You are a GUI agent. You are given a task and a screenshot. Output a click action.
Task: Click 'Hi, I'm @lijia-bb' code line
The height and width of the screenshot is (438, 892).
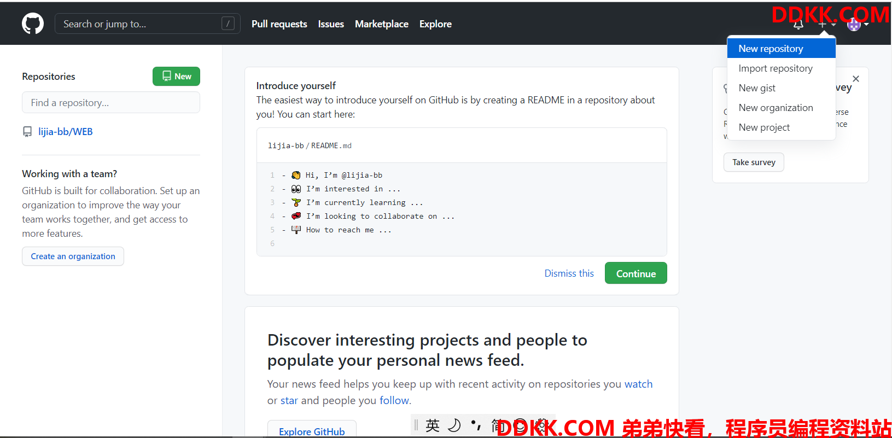point(344,175)
